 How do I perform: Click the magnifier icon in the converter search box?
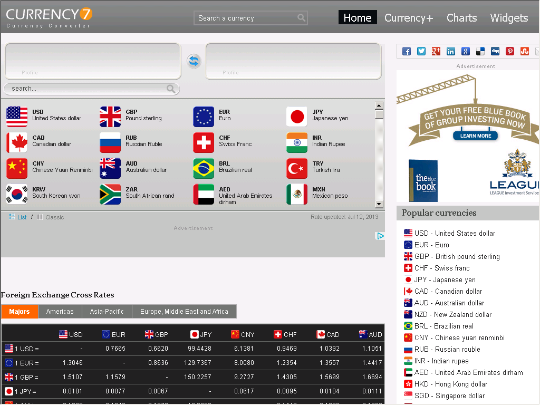tap(171, 89)
